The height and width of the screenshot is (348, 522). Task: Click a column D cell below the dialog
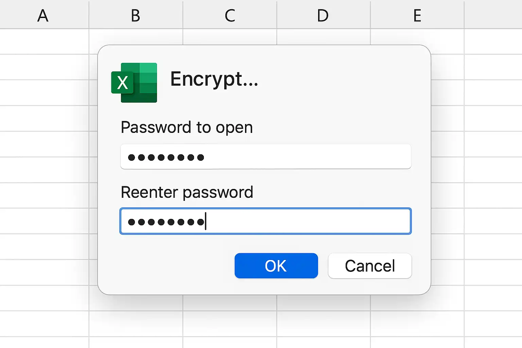click(324, 324)
